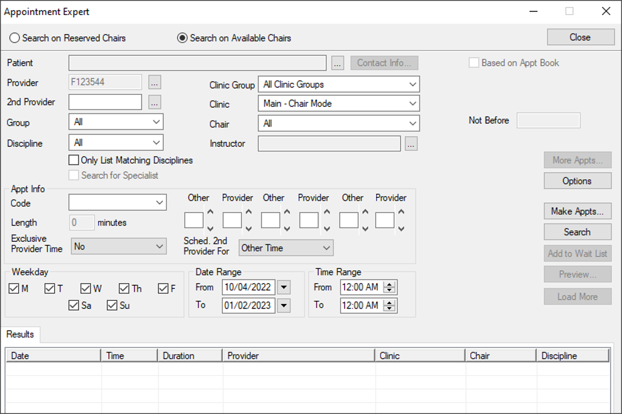622x414 pixels.
Task: Click into the Date Range To date field
Action: coord(248,305)
